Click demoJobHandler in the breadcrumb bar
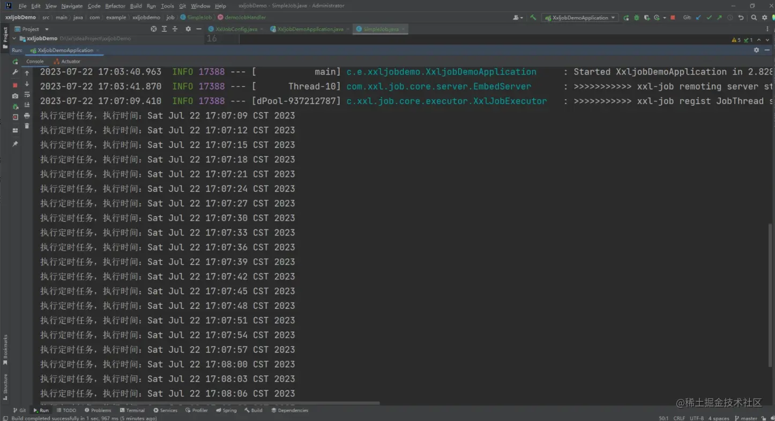Image resolution: width=775 pixels, height=421 pixels. point(242,17)
